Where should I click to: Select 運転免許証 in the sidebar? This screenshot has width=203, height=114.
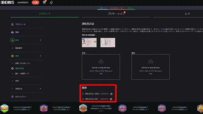pyautogui.click(x=19, y=68)
